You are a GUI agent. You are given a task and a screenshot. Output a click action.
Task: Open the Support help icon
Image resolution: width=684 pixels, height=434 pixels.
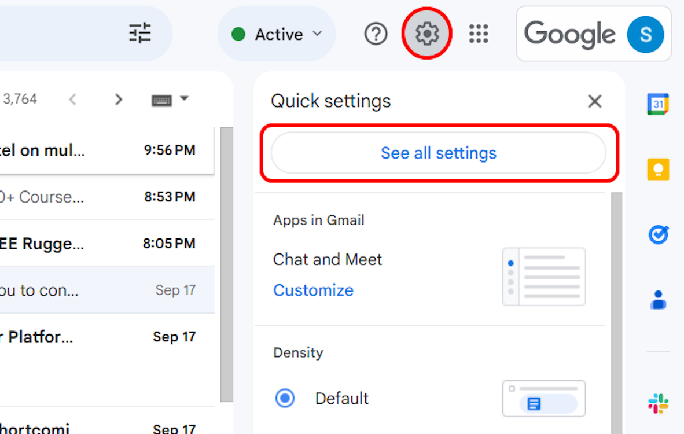point(376,34)
